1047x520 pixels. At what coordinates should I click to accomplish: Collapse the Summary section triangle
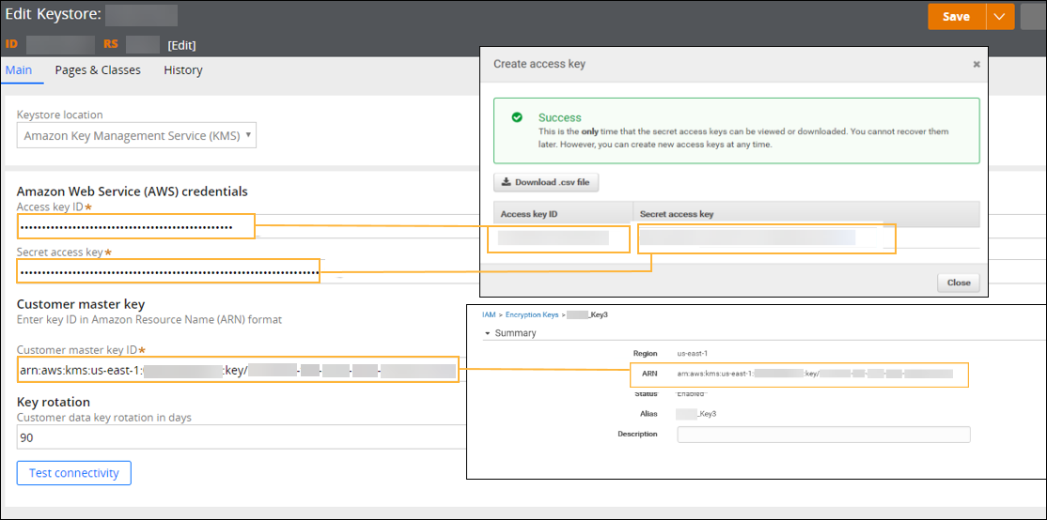488,332
